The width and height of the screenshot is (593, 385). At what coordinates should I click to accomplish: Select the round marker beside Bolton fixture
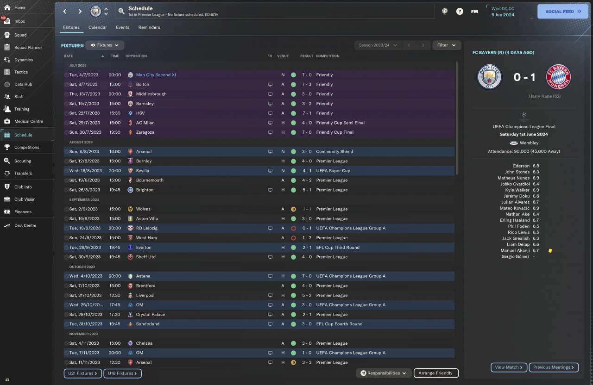coord(66,85)
